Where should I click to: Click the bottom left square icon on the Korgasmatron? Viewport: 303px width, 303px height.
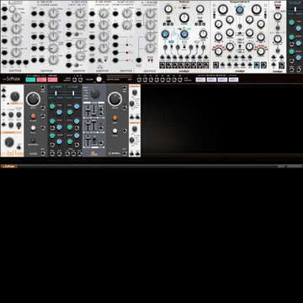tap(215, 66)
